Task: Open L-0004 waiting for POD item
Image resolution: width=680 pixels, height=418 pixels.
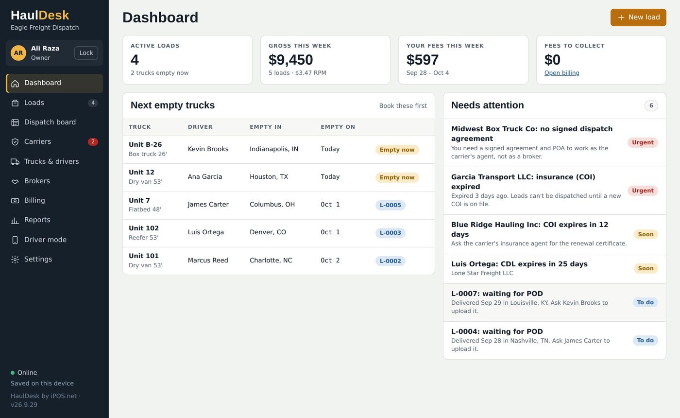Action: [x=554, y=340]
